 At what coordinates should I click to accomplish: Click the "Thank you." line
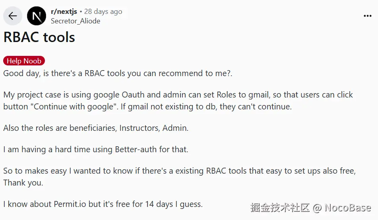pos(23,183)
